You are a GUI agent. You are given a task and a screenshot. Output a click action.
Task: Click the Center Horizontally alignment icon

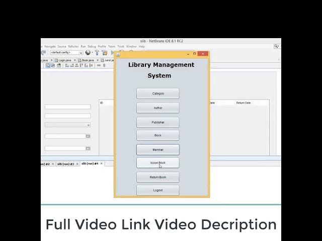(x=76, y=66)
